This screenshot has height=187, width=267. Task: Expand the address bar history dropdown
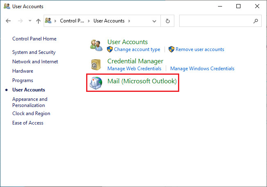pos(154,21)
